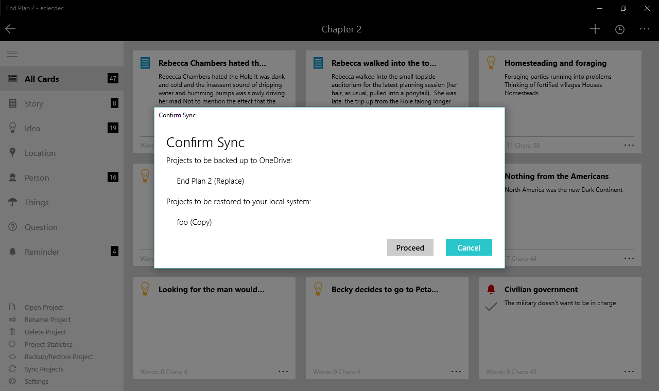Collapse sidebar with the hamburger icon
This screenshot has height=391, width=659.
pyautogui.click(x=12, y=54)
